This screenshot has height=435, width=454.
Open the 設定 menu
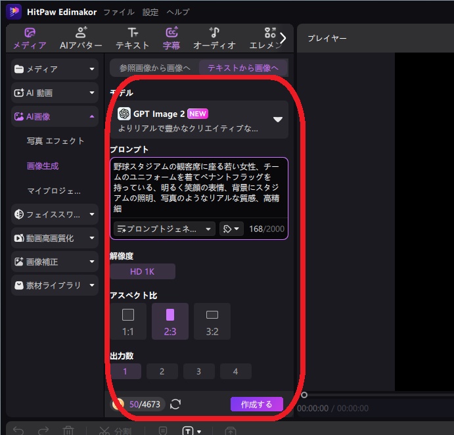[150, 12]
